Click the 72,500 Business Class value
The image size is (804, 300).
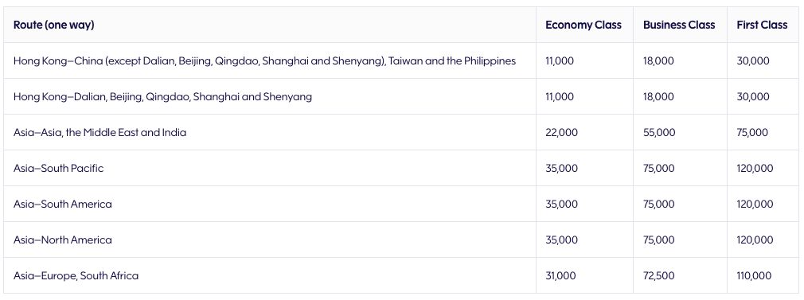(659, 276)
